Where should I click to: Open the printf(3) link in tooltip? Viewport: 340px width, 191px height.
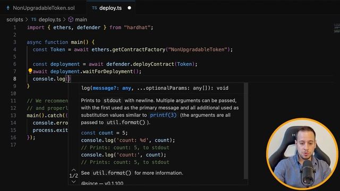point(163,115)
